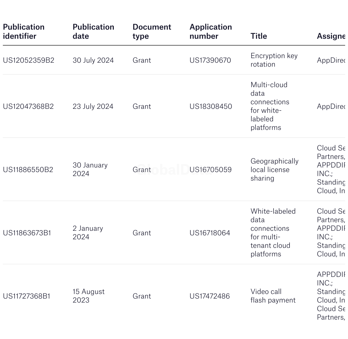The height and width of the screenshot is (339, 348).
Task: Select application number US18308450
Action: pyautogui.click(x=211, y=107)
